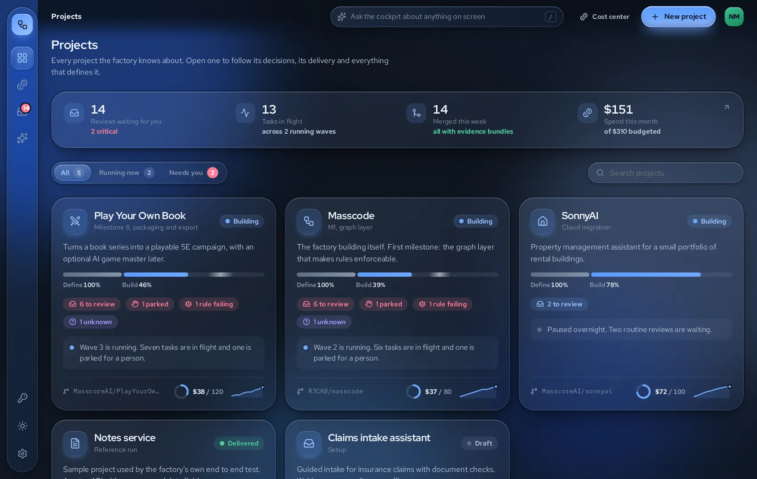
Task: Click 1 parked chip on Masscode card
Action: (x=383, y=304)
